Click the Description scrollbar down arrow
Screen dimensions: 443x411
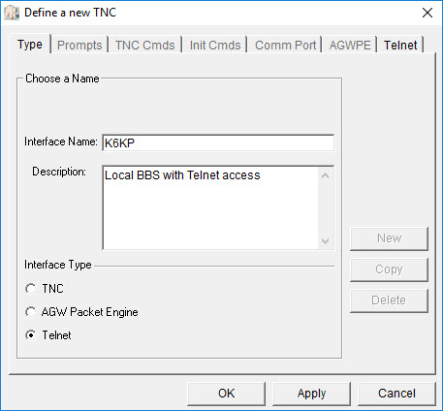[326, 240]
